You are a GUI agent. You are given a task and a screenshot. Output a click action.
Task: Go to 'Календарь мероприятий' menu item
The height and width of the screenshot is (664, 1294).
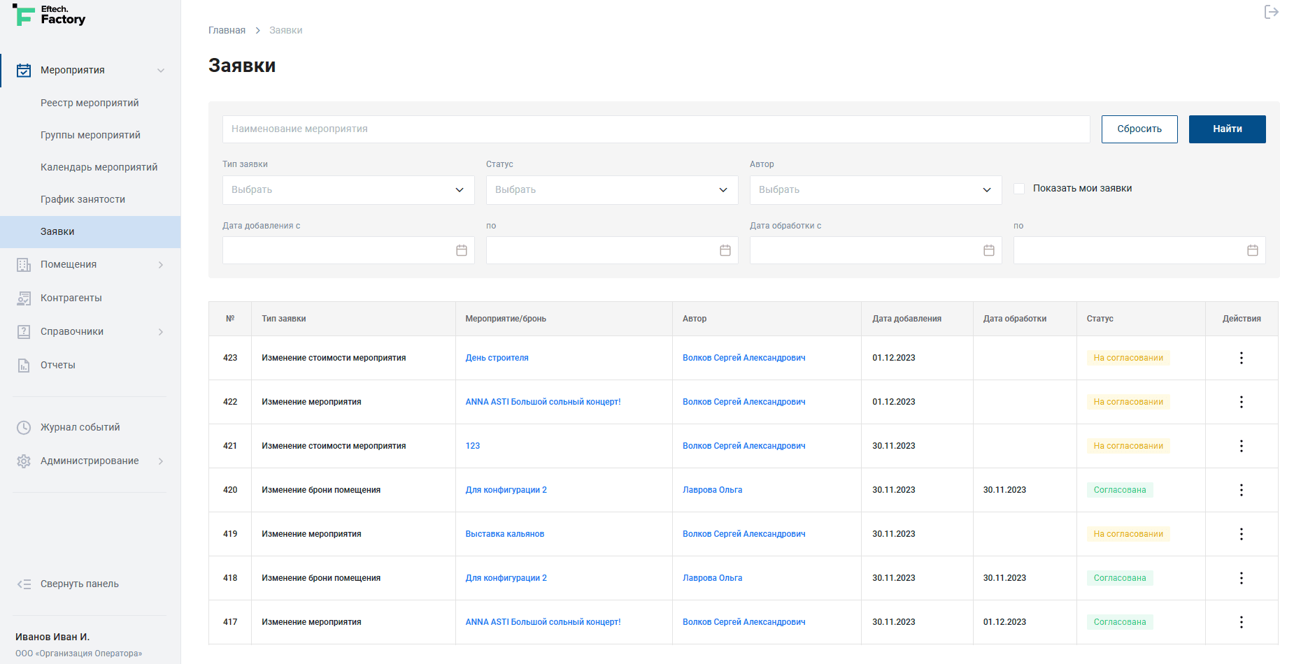(x=99, y=167)
